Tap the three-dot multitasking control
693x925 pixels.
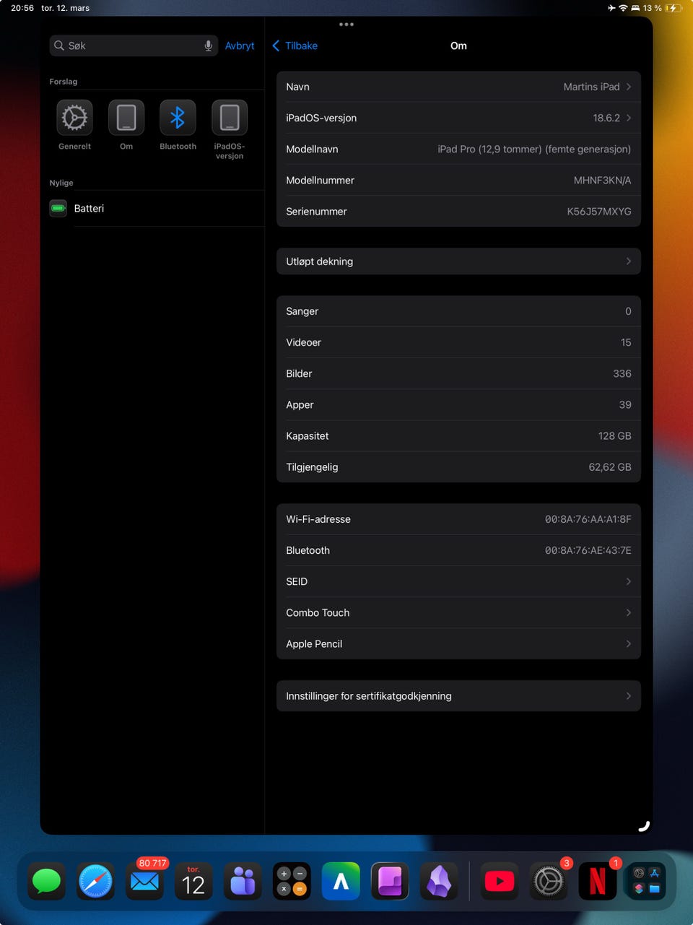click(346, 25)
